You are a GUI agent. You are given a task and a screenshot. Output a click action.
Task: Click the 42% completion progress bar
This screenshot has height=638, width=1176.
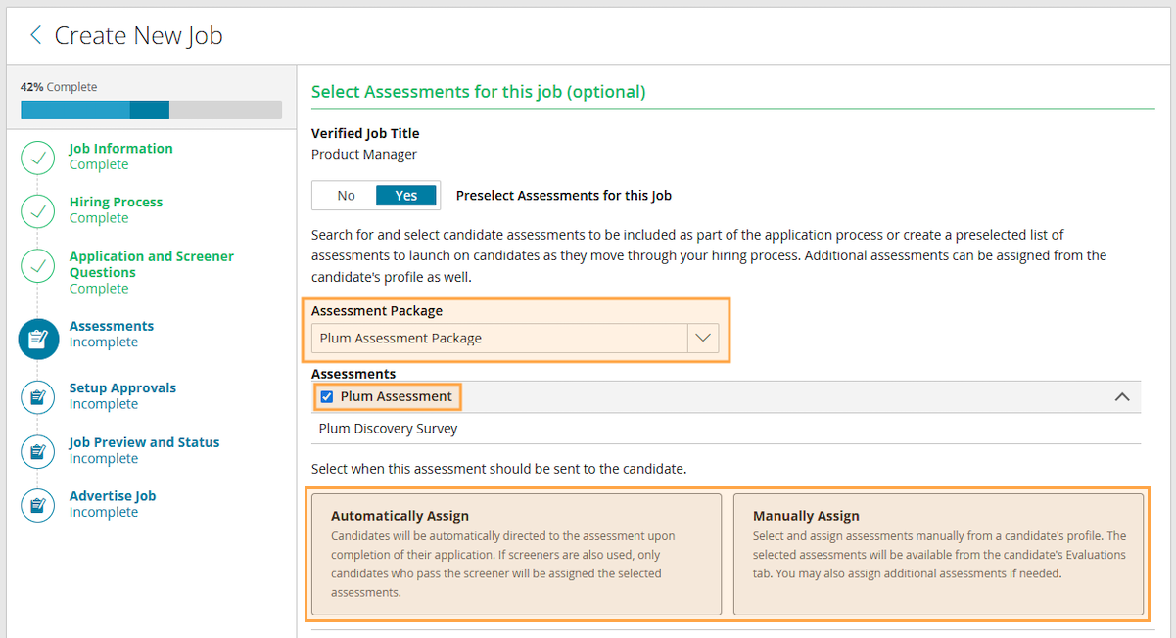151,110
